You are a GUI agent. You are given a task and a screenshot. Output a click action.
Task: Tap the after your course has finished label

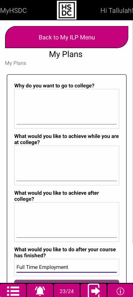coord(65,252)
